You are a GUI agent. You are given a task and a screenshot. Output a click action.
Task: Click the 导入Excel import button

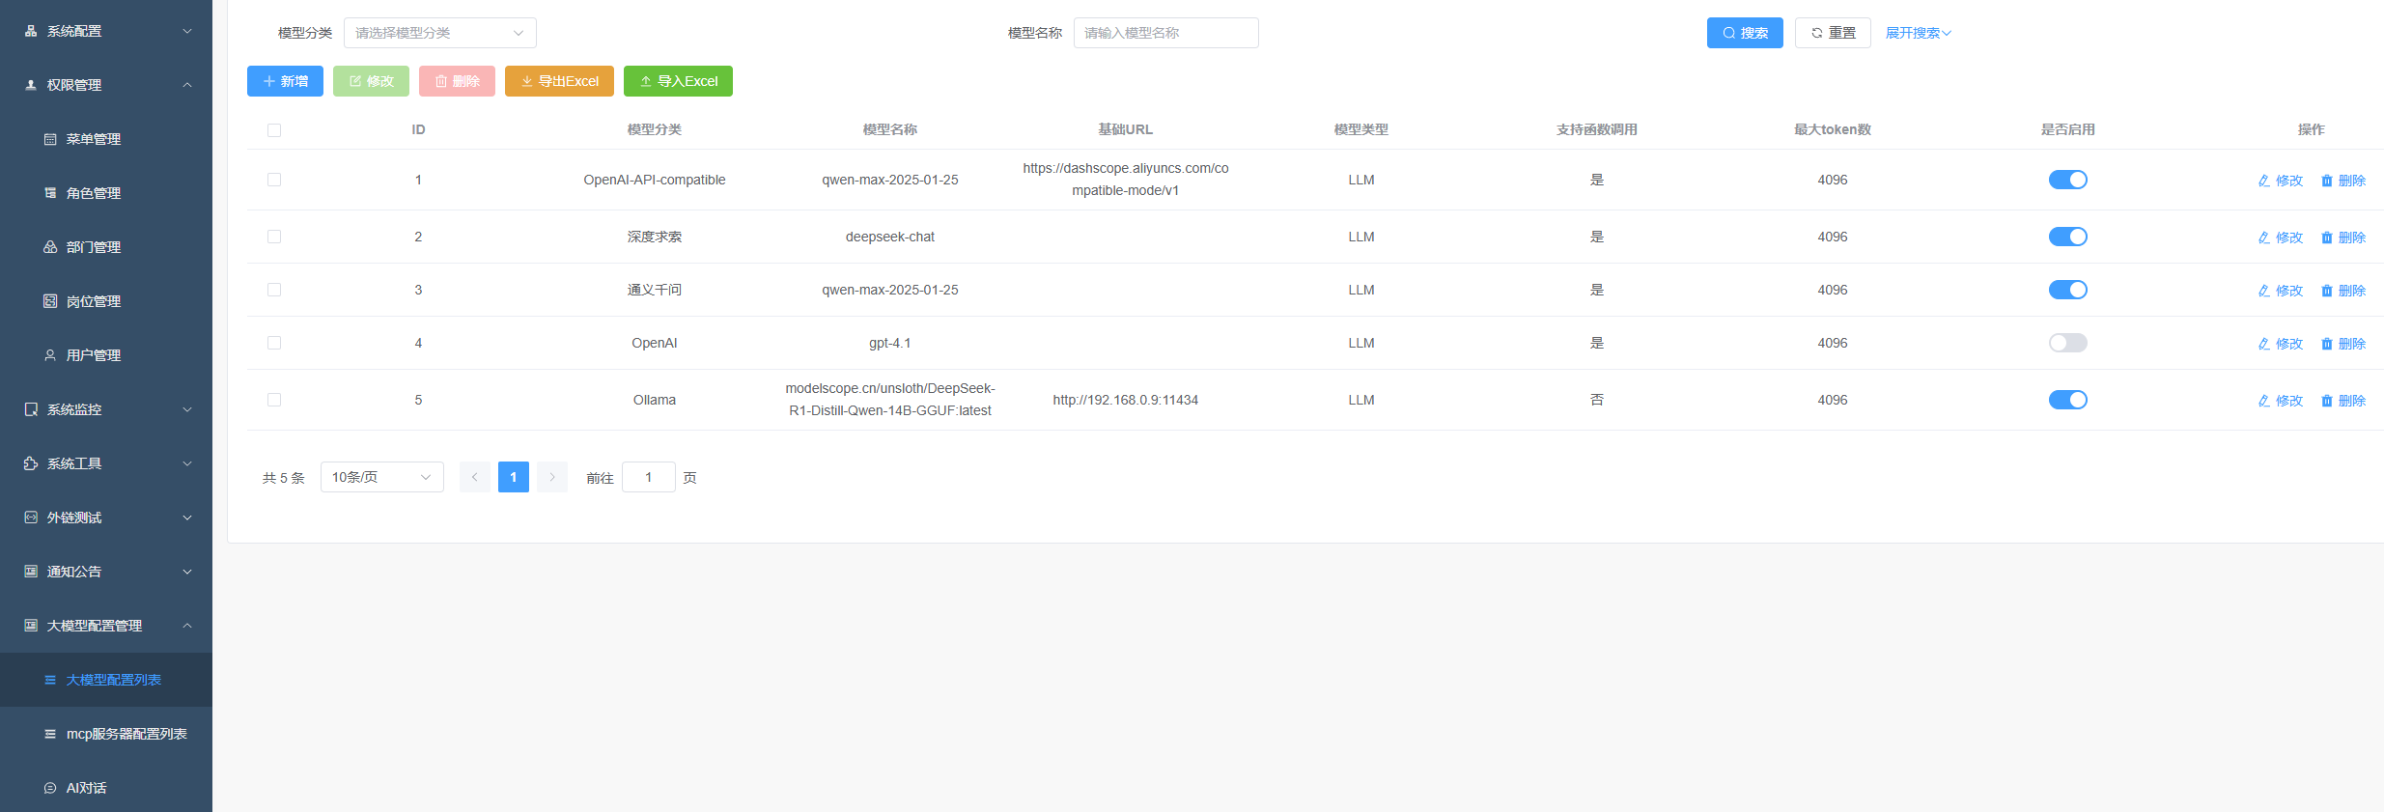[x=678, y=81]
